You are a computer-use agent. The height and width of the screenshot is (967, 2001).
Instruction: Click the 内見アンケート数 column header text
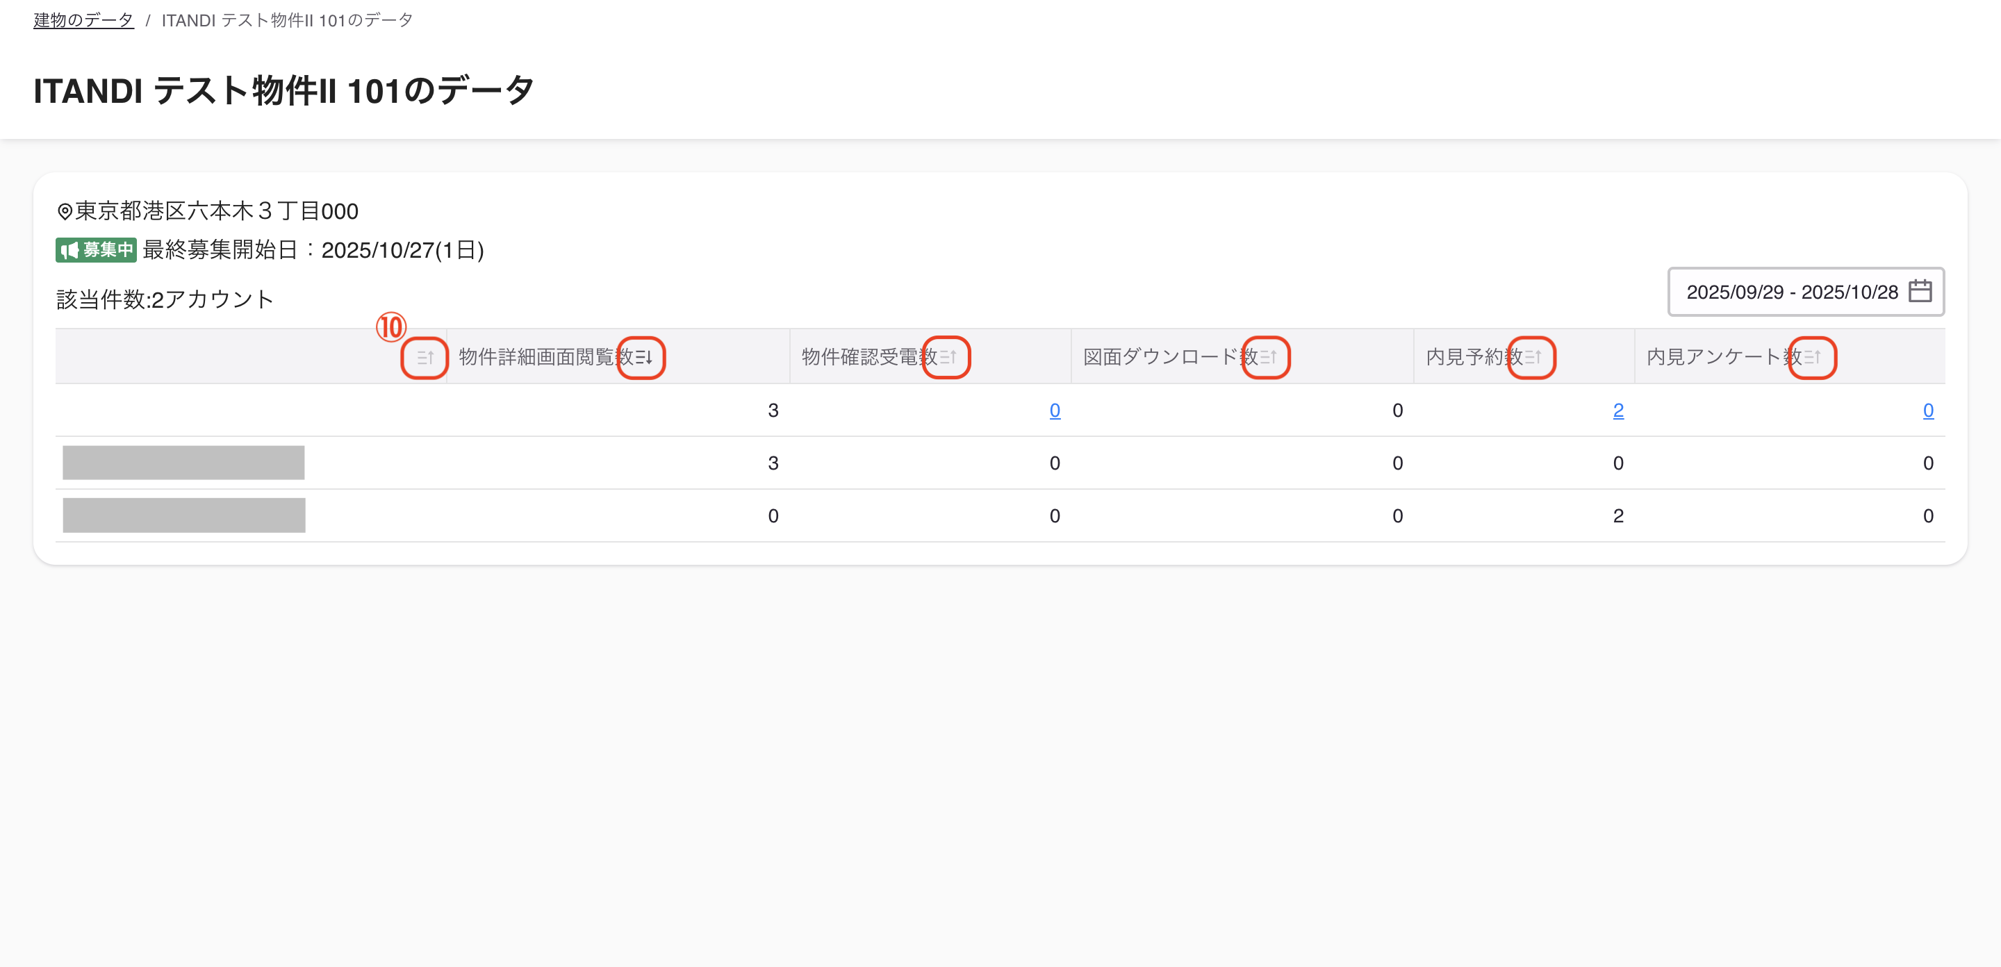coord(1724,357)
